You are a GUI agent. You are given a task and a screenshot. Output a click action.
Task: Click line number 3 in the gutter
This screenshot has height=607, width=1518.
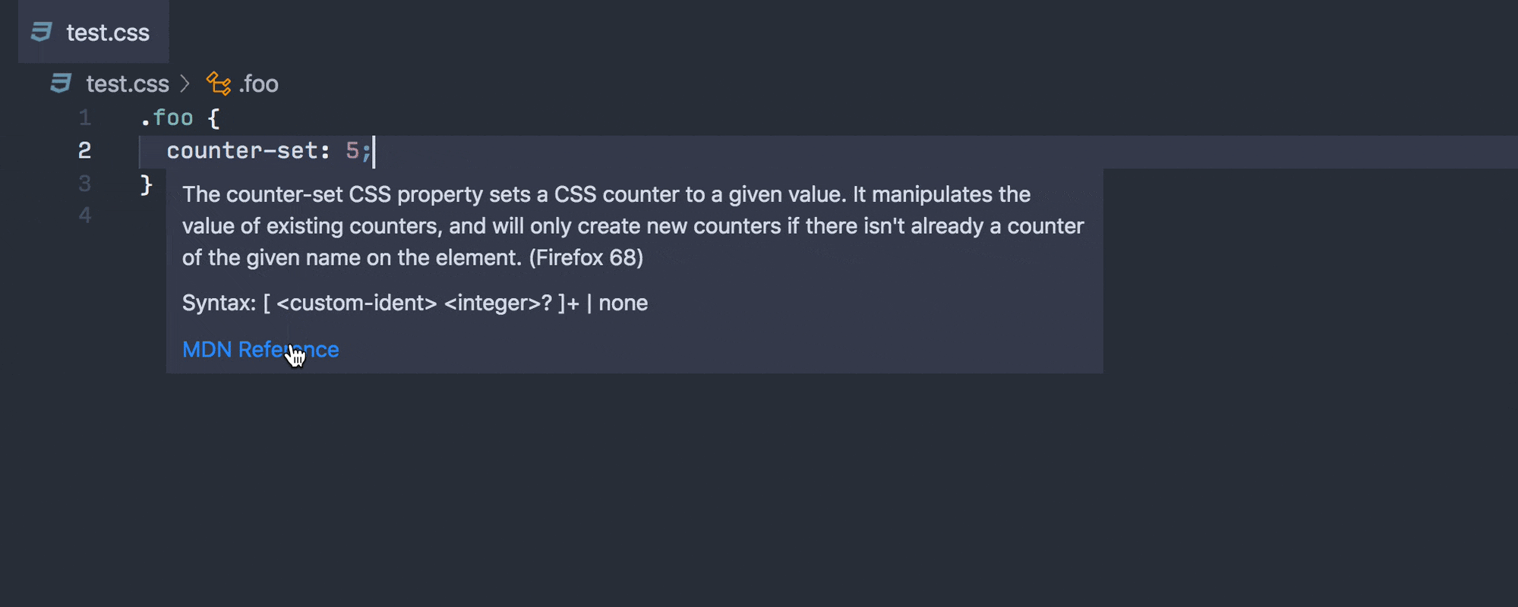[x=85, y=184]
